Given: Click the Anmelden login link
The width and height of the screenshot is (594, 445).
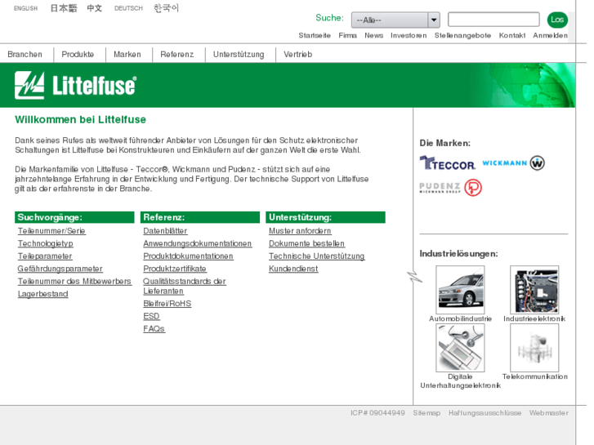Looking at the screenshot, I should coord(550,36).
